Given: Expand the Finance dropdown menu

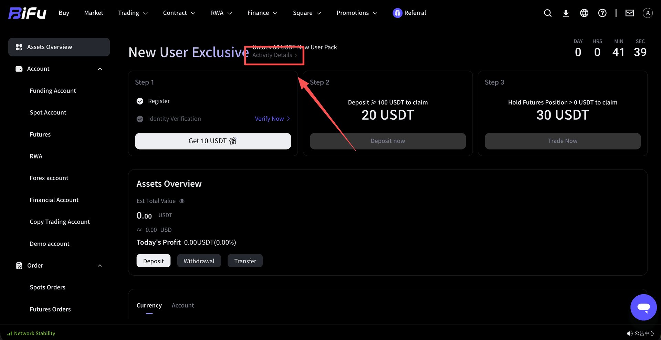Looking at the screenshot, I should (262, 13).
